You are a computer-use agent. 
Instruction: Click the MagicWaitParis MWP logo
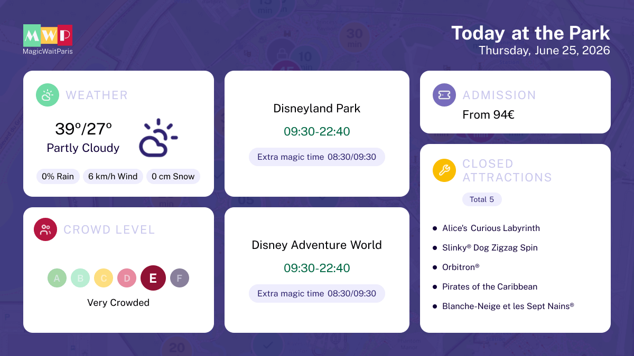click(x=48, y=40)
